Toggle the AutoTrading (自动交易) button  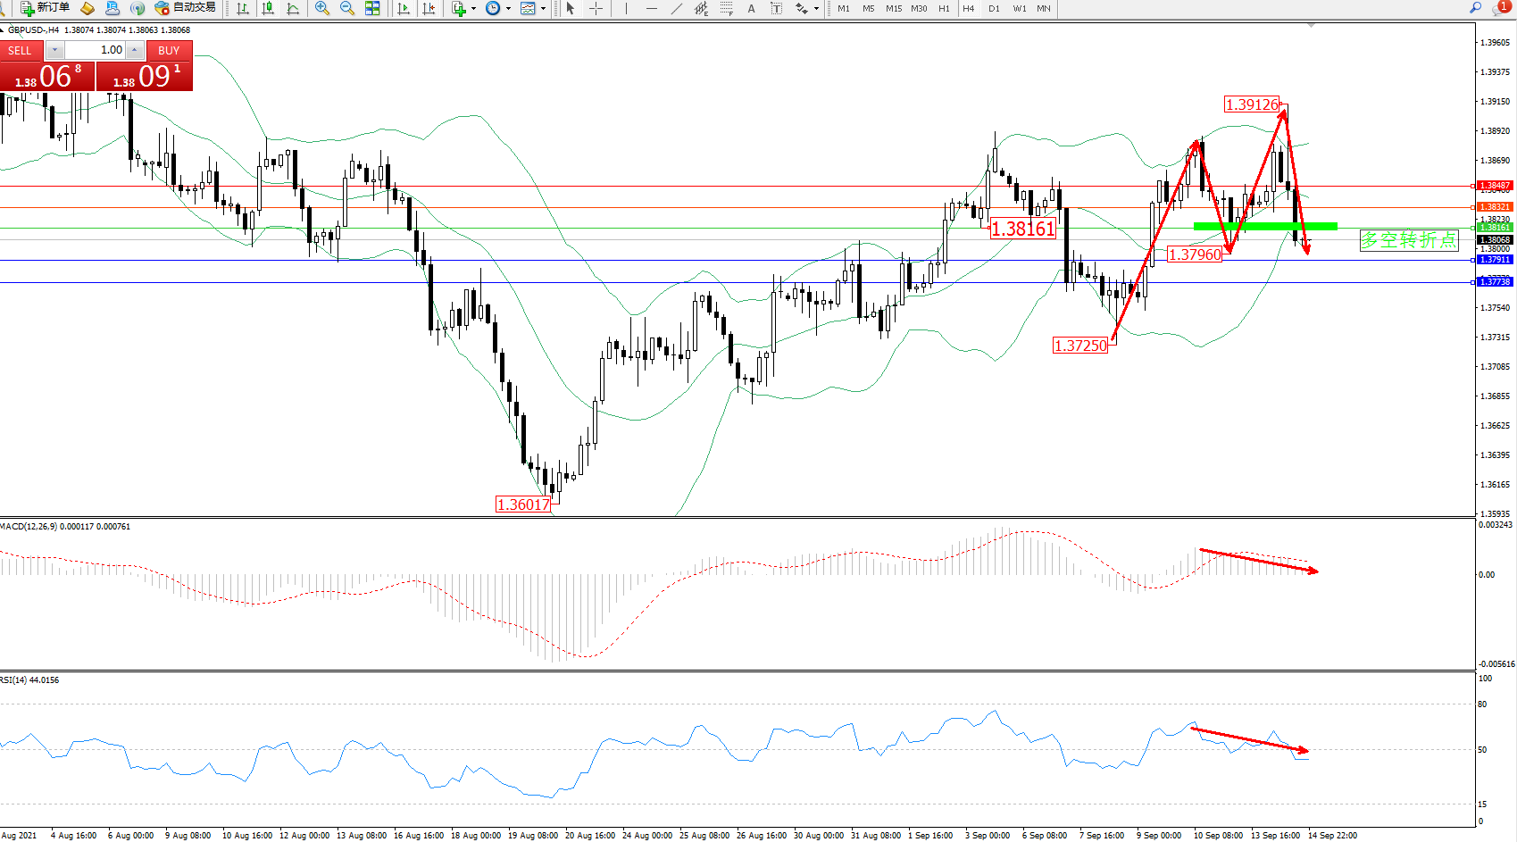point(186,8)
